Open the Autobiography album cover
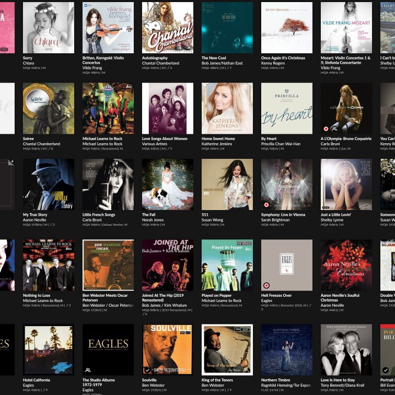Screen dimensions: 395x395 point(168,28)
